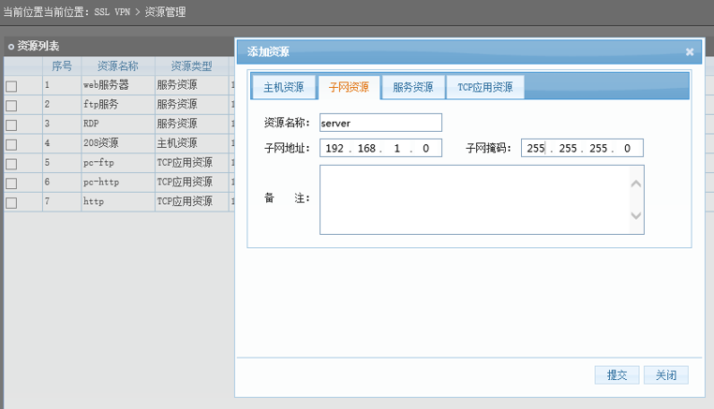The image size is (714, 409).
Task: Click the 资源类型 column header
Action: 191,66
